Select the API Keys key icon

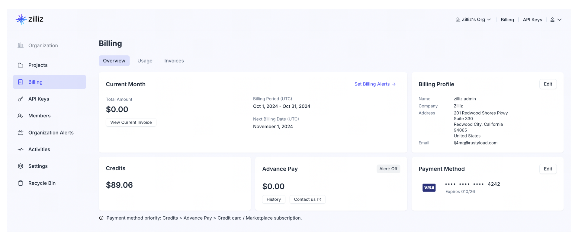coord(20,99)
